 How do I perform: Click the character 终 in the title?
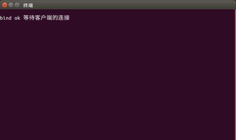(26, 5)
